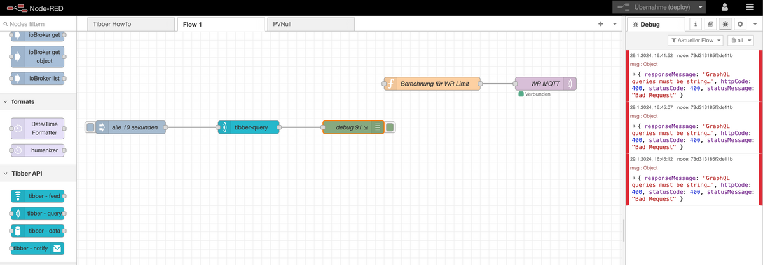
Task: Click node id link in 16:45:07 message
Action: (705, 108)
